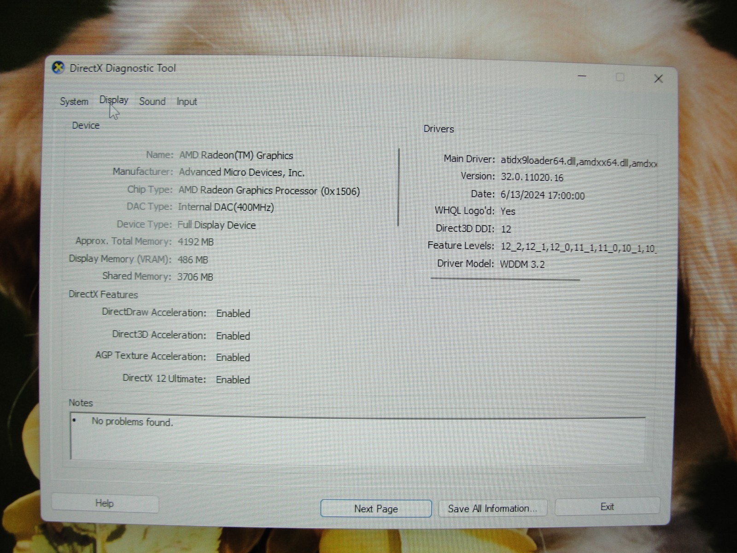Viewport: 737px width, 553px height.
Task: Click the 'Approx. Total Memory:' label
Action: tap(123, 241)
